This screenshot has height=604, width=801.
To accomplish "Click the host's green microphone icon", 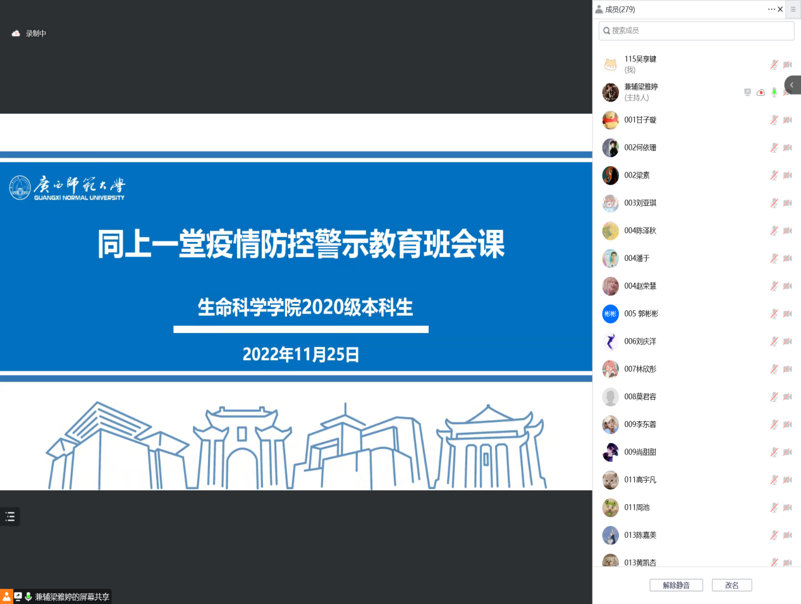I will coord(774,92).
